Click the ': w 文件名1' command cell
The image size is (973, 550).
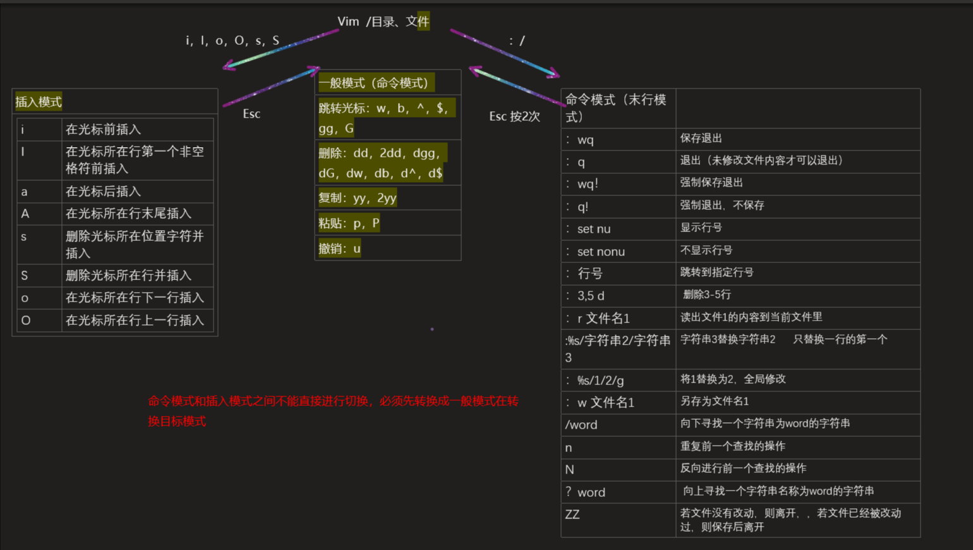pos(618,403)
